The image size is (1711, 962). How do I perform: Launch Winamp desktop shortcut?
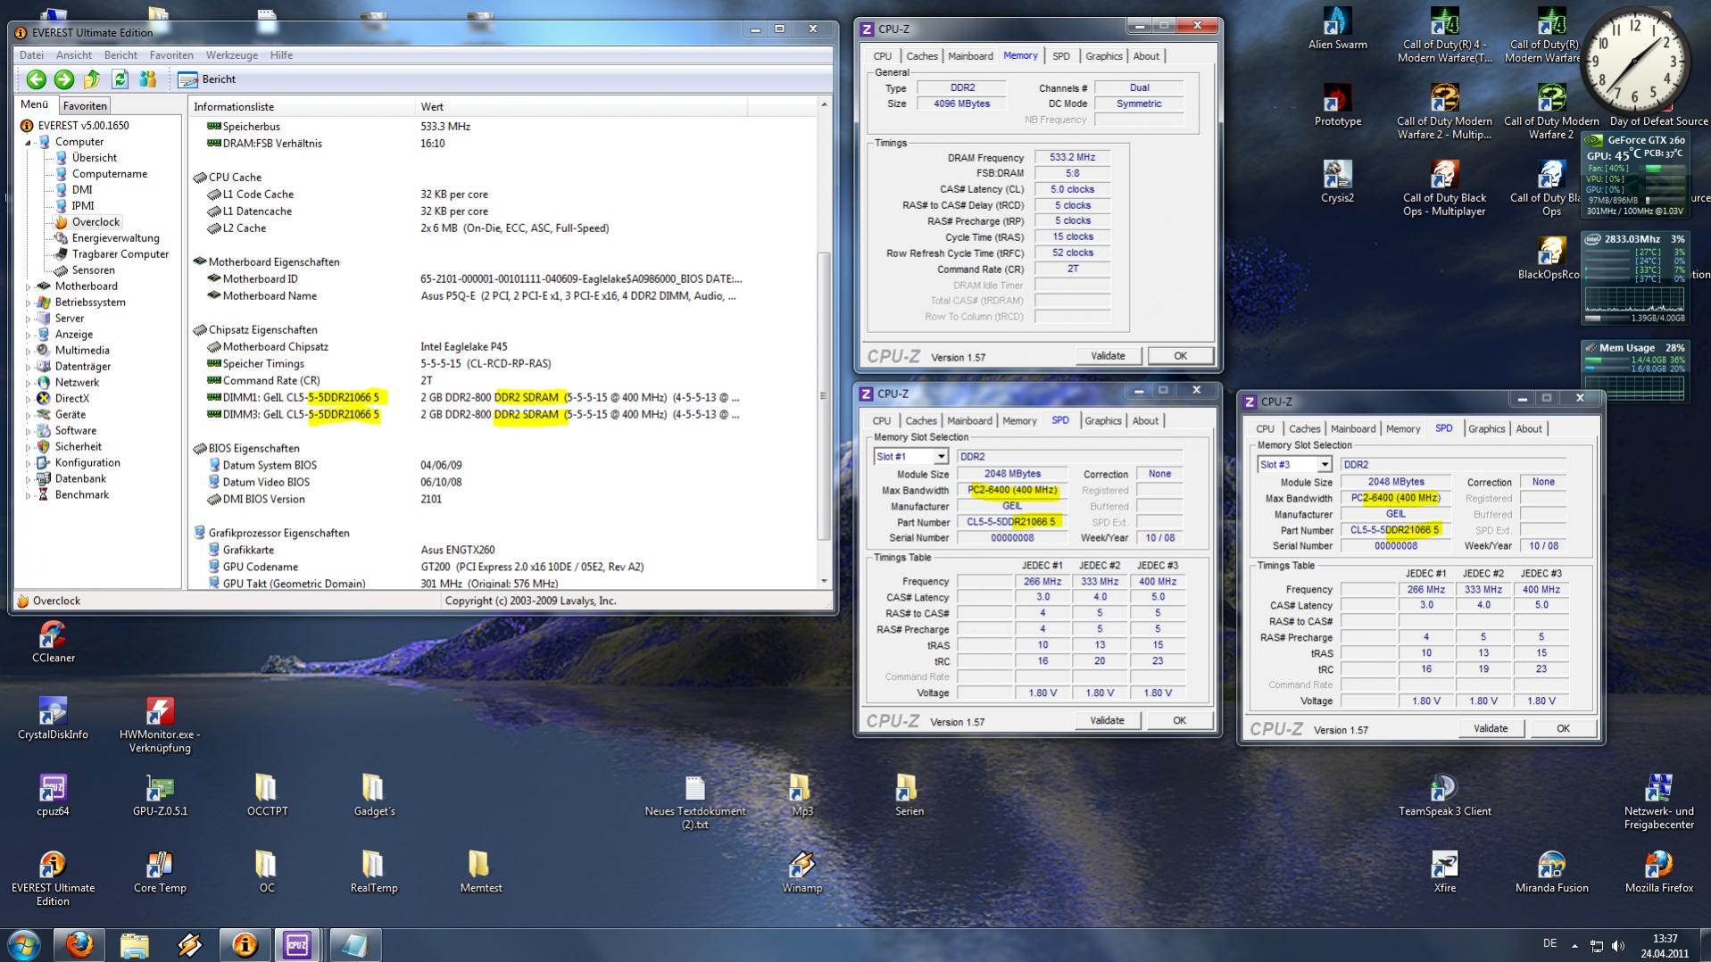tap(802, 872)
